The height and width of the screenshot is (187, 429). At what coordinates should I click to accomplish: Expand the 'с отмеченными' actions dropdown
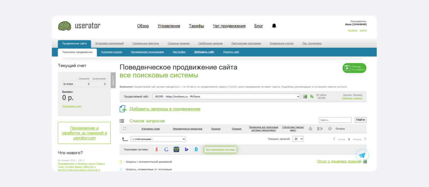(158, 139)
